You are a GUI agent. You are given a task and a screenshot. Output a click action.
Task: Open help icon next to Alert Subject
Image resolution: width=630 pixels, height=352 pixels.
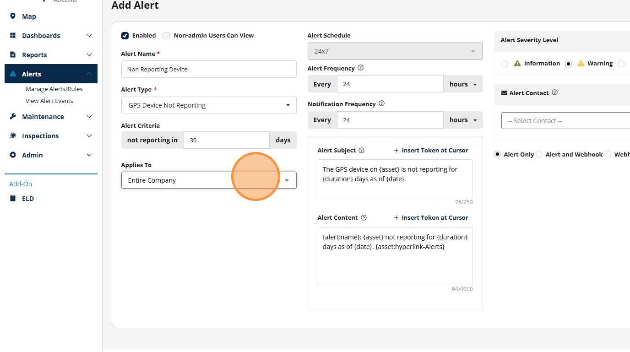click(361, 150)
